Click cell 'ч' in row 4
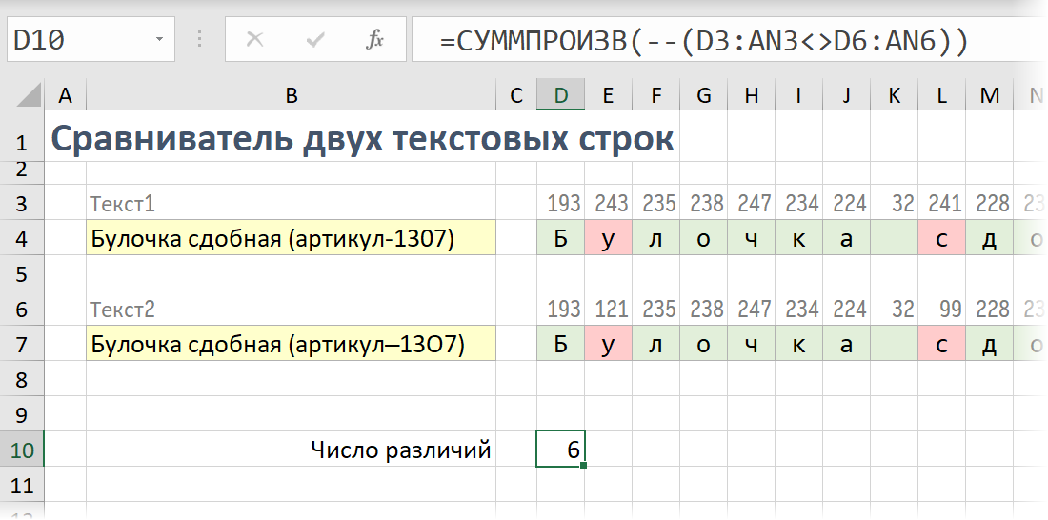This screenshot has width=1048, height=520. pos(752,238)
